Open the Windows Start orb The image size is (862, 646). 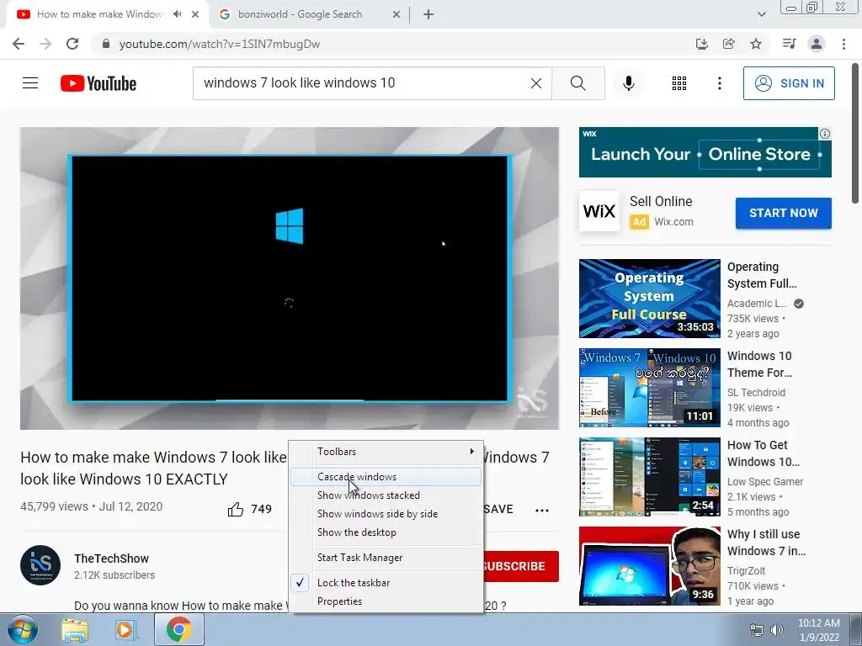point(22,629)
